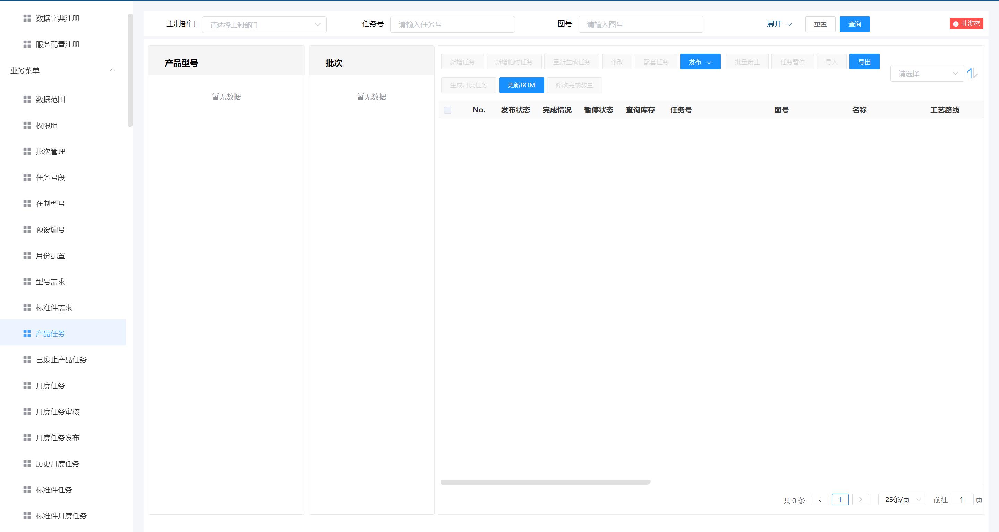Viewport: 999px width, 532px height.
Task: Focus the 图号 input field
Action: coord(641,24)
